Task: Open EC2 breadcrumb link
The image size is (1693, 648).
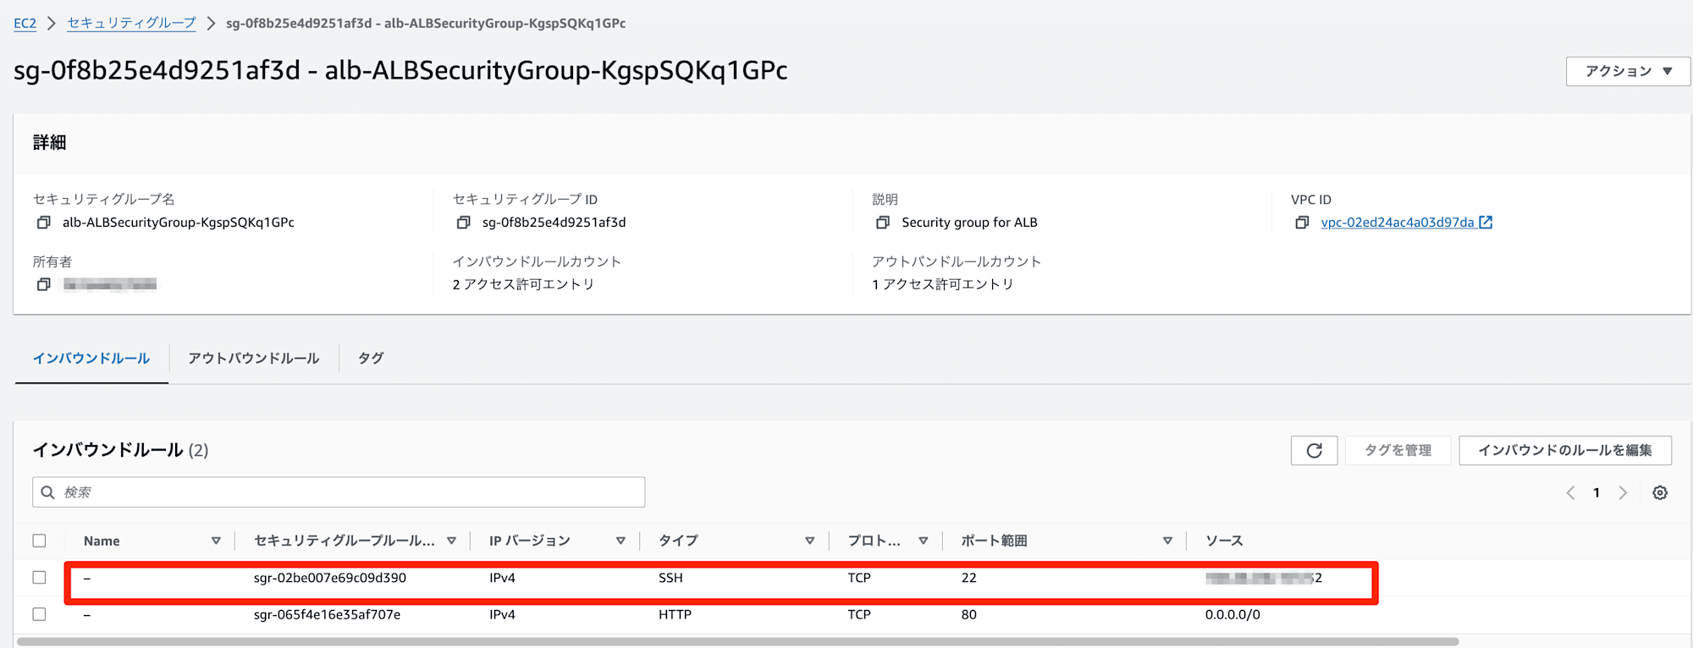Action: (x=25, y=23)
